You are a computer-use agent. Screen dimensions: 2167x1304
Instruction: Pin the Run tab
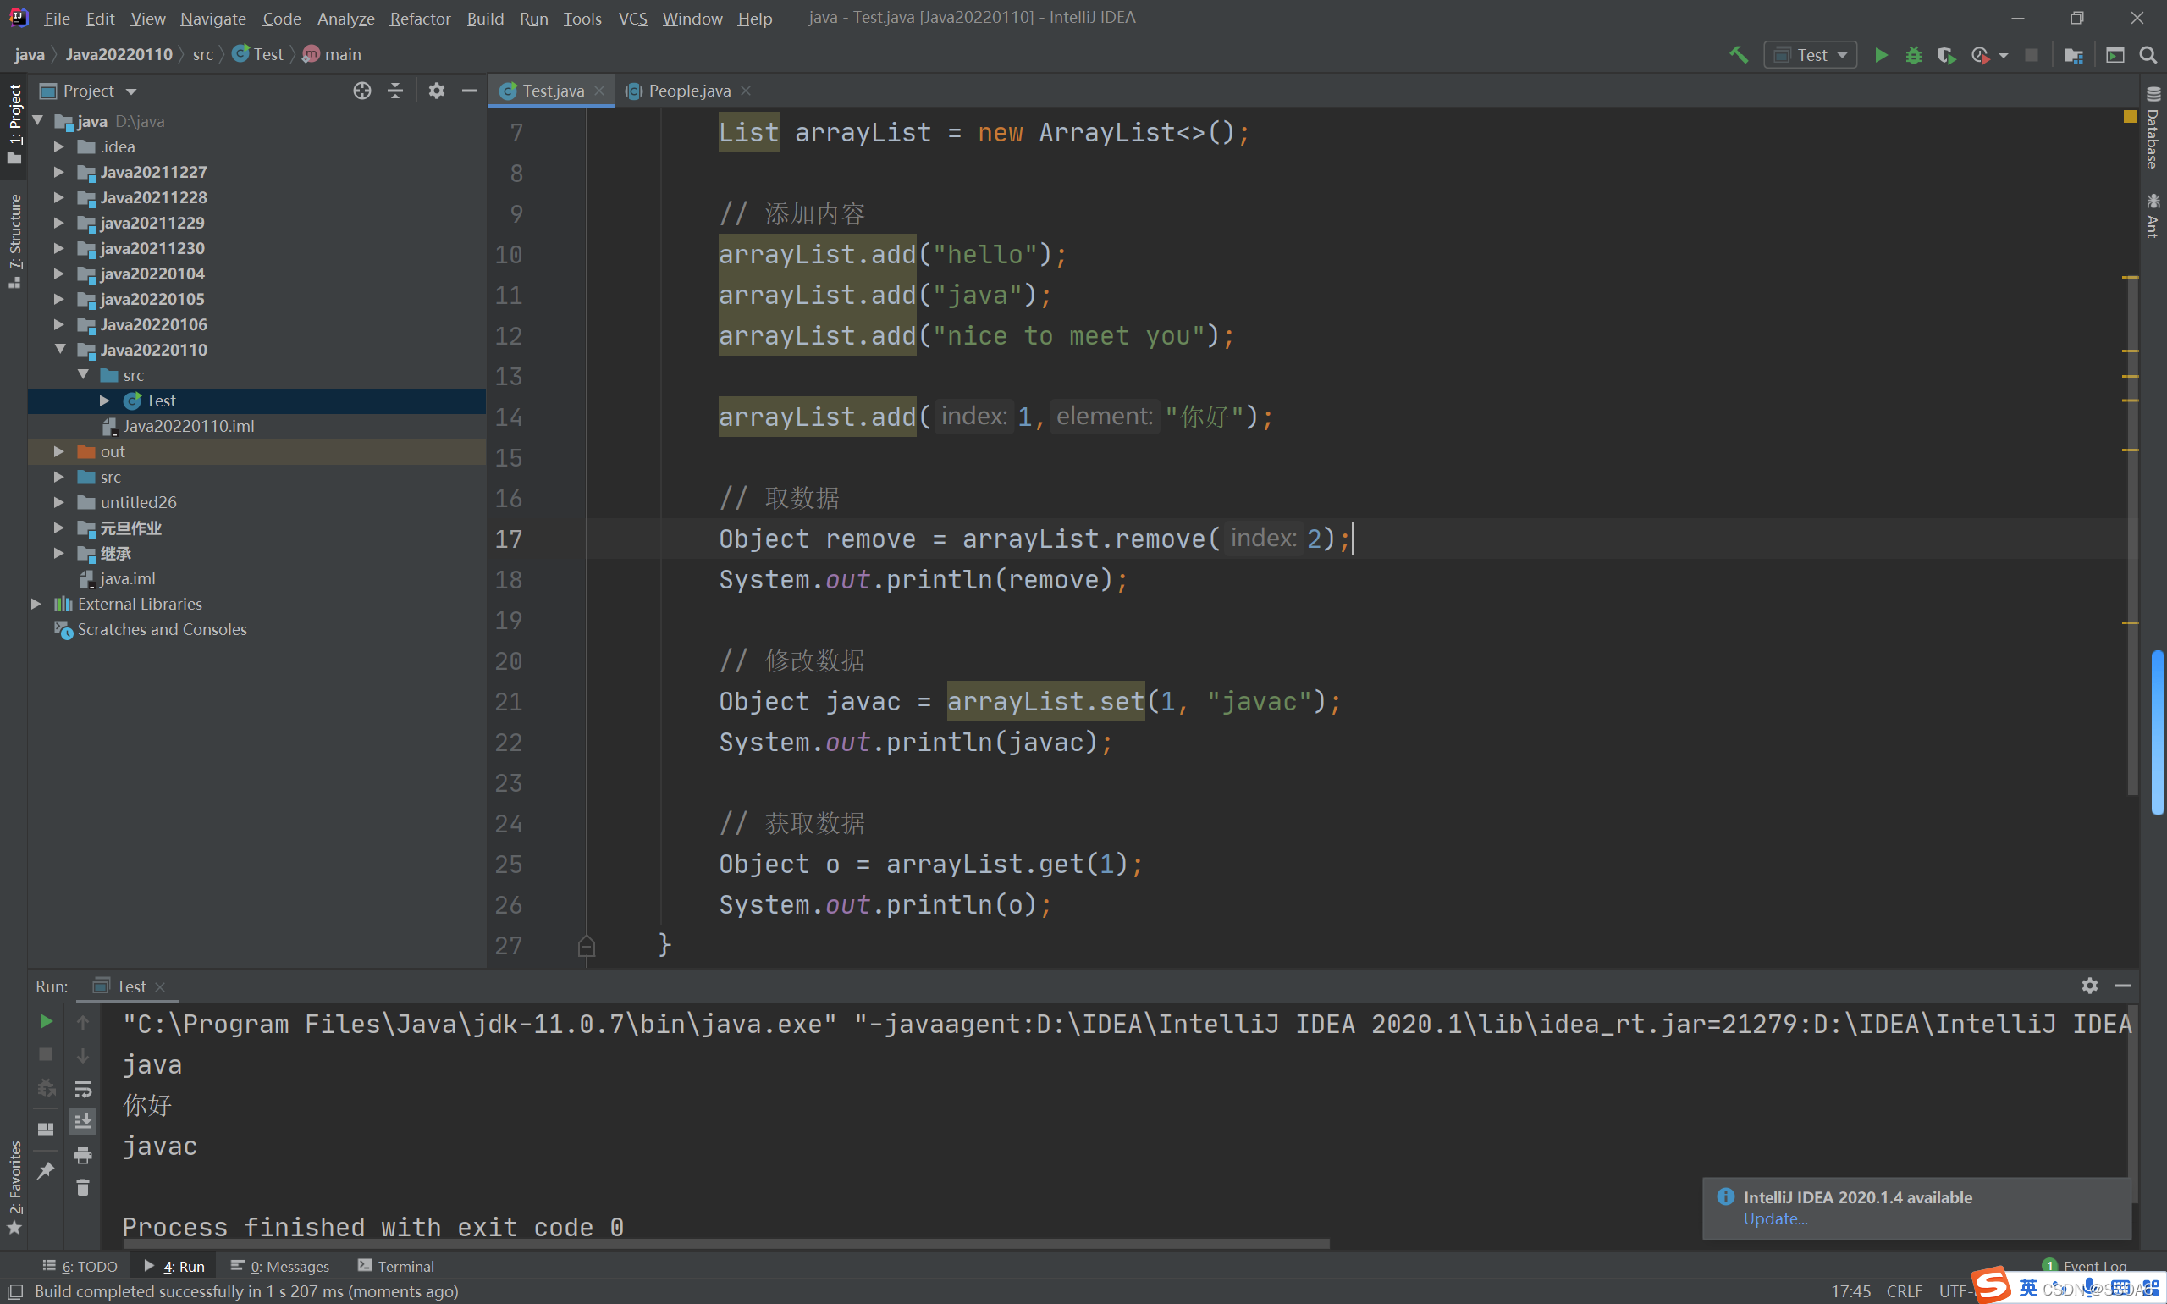tap(46, 1170)
